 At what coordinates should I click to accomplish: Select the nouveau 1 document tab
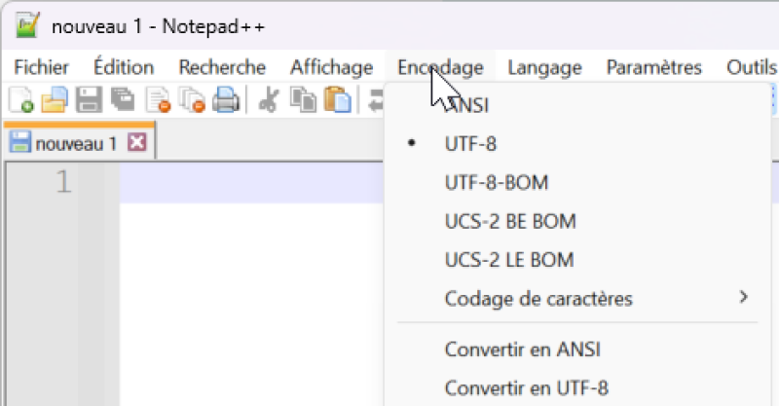(79, 141)
